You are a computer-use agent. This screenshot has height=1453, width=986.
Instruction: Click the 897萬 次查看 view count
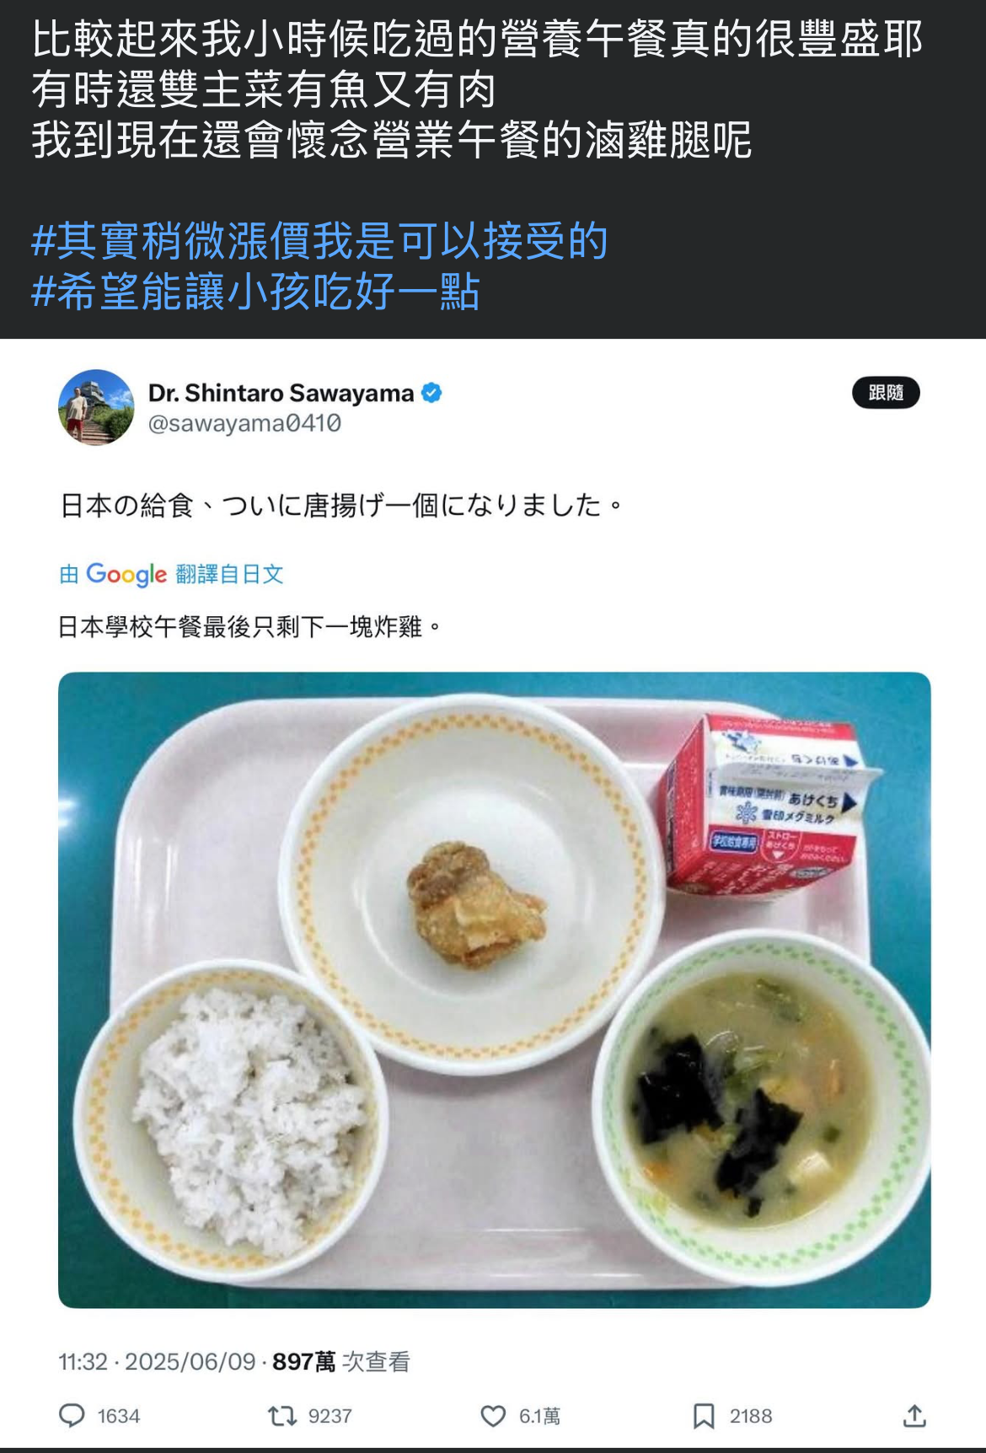tap(341, 1362)
